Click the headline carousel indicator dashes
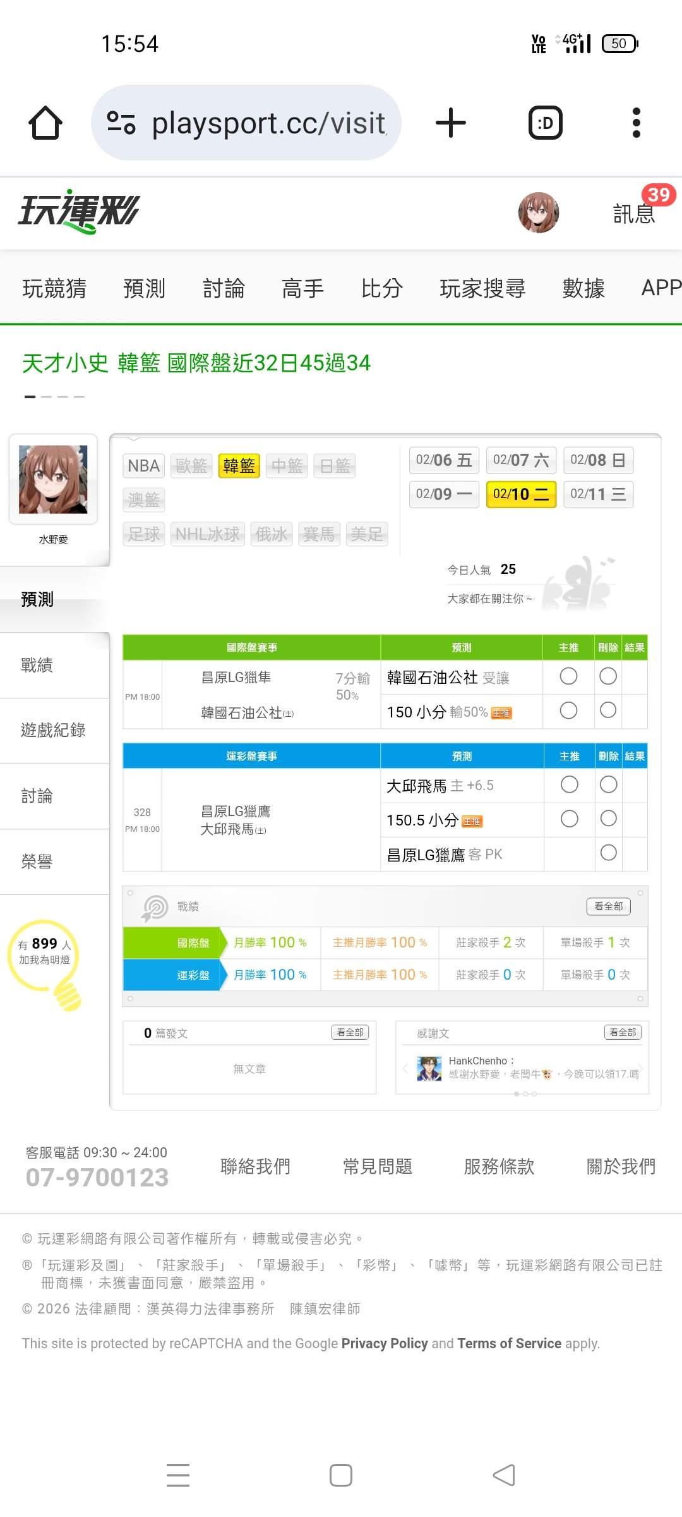This screenshot has width=682, height=1517. (x=54, y=396)
